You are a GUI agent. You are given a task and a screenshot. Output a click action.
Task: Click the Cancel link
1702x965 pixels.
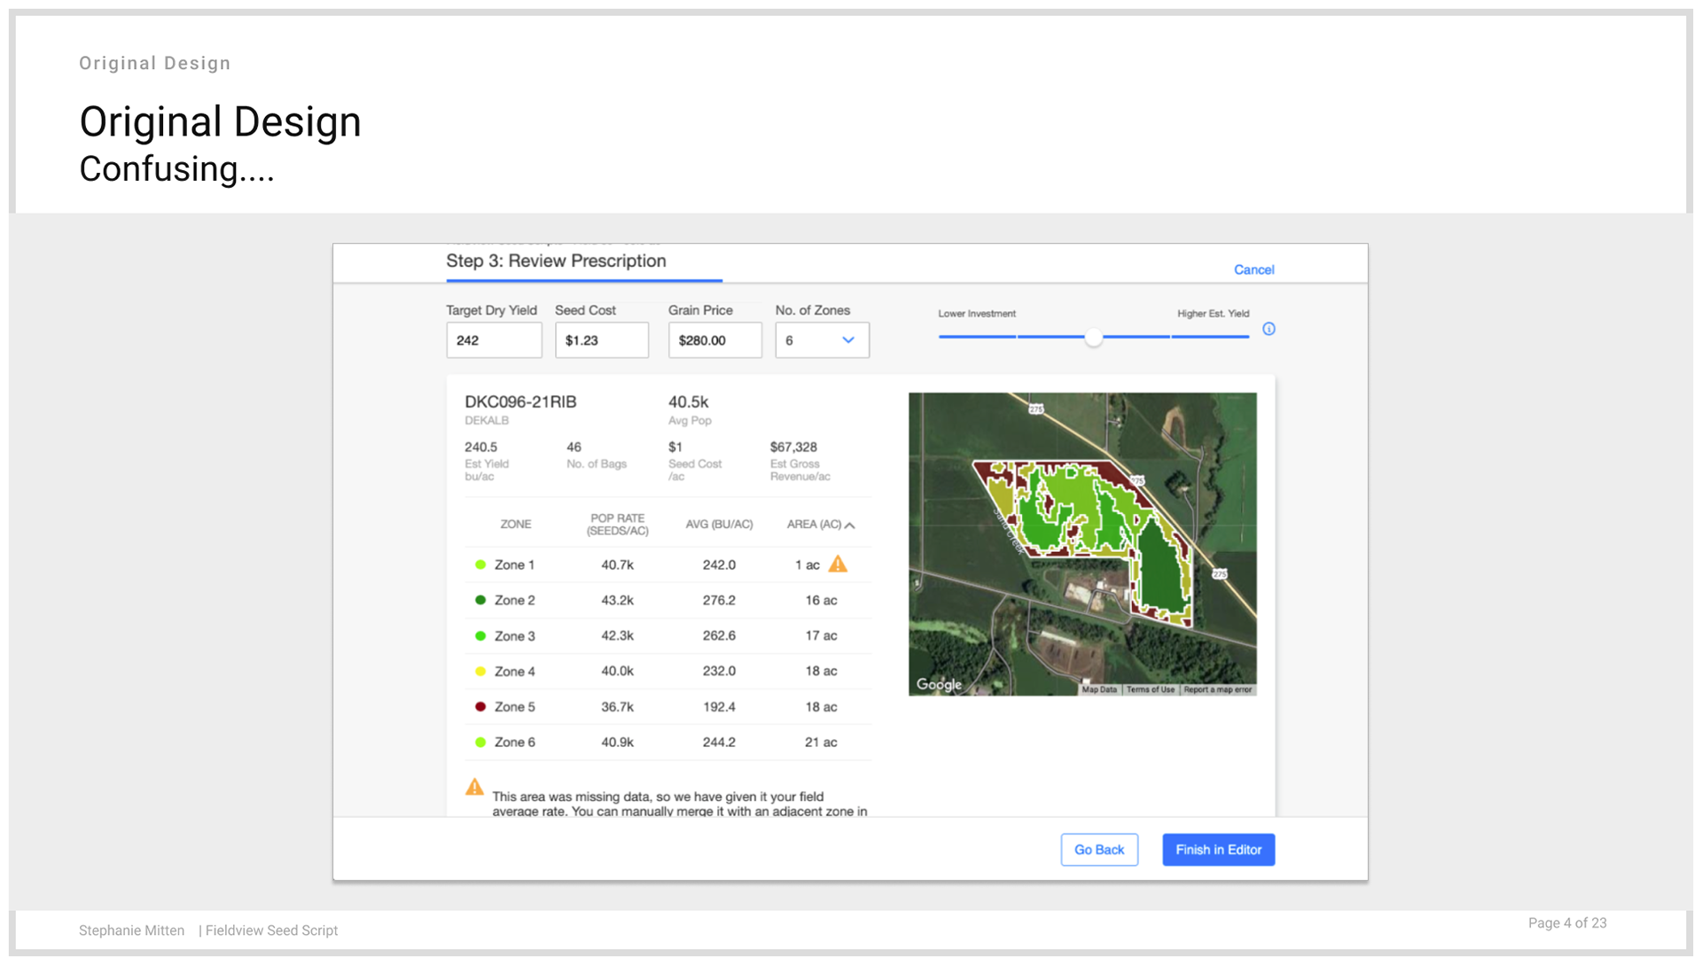tap(1253, 269)
